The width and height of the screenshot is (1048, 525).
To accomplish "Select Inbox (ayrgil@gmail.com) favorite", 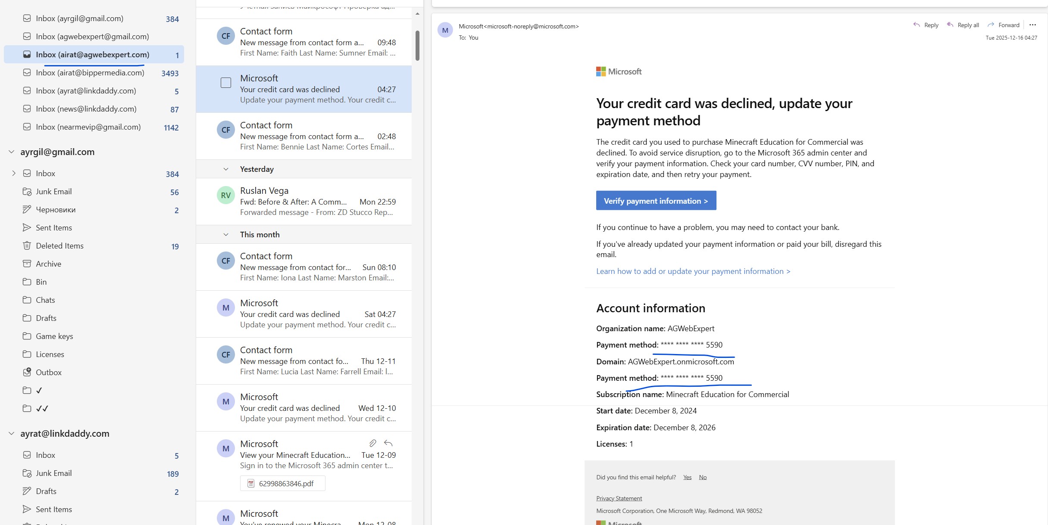I will tap(94, 19).
